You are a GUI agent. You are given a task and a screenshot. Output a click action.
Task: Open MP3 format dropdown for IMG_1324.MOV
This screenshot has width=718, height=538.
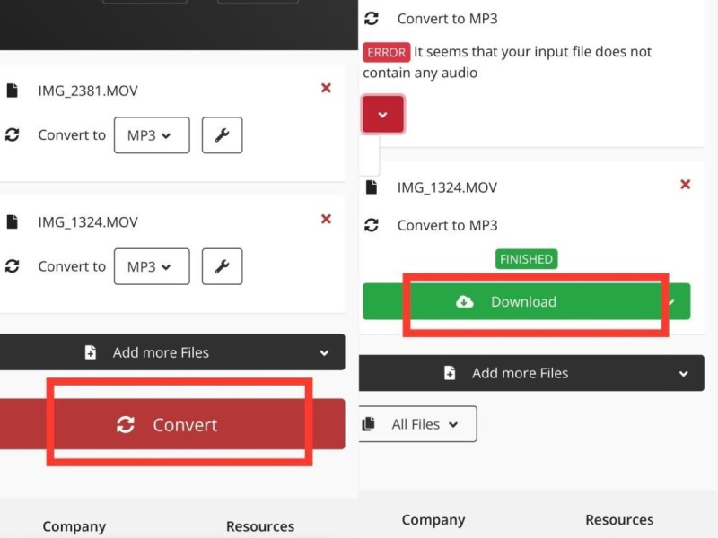click(x=151, y=266)
